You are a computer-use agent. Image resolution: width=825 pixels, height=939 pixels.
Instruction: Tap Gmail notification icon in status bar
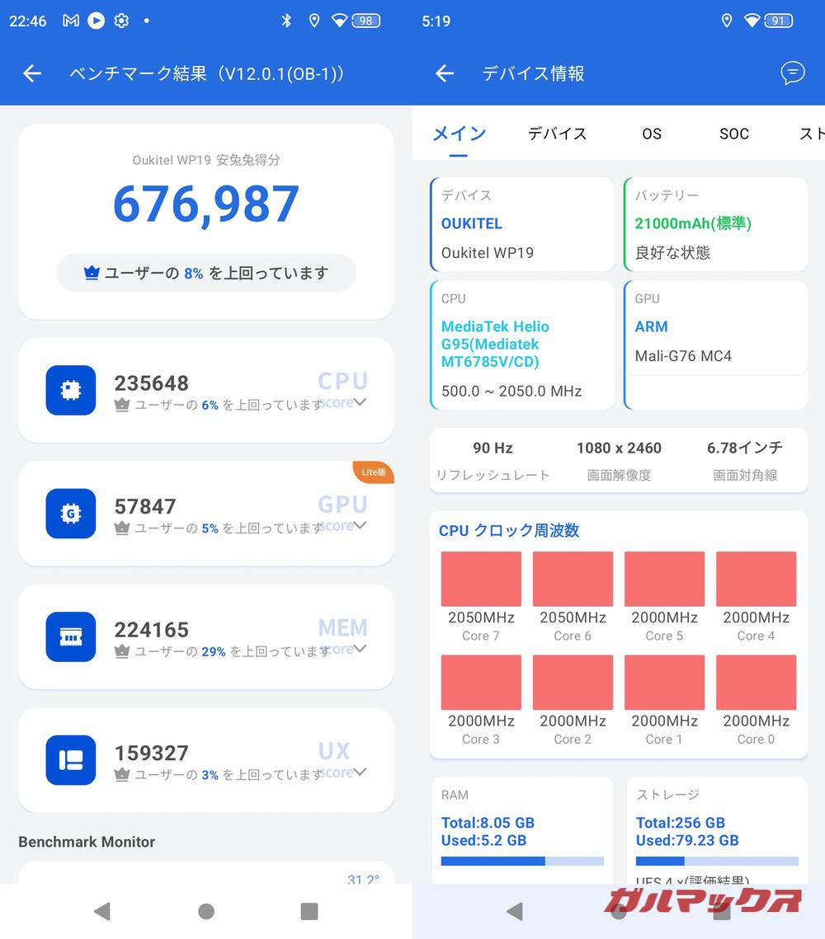coord(71,21)
